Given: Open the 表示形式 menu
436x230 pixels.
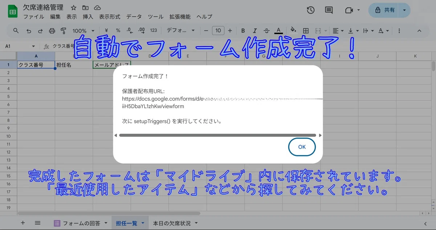Looking at the screenshot, I should pyautogui.click(x=110, y=17).
